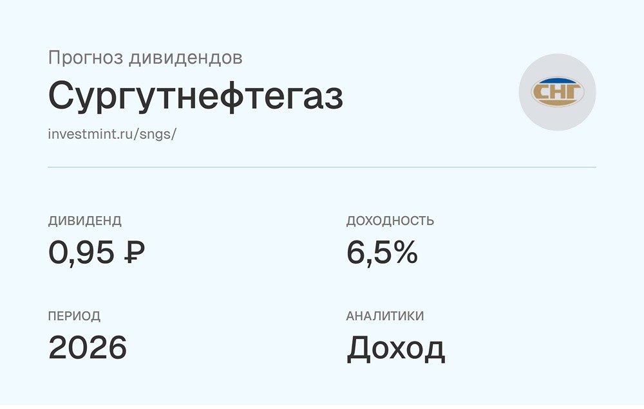Screen dimensions: 644x409
Task: Click the ДОХОДНОСТЬ label
Action: point(390,221)
